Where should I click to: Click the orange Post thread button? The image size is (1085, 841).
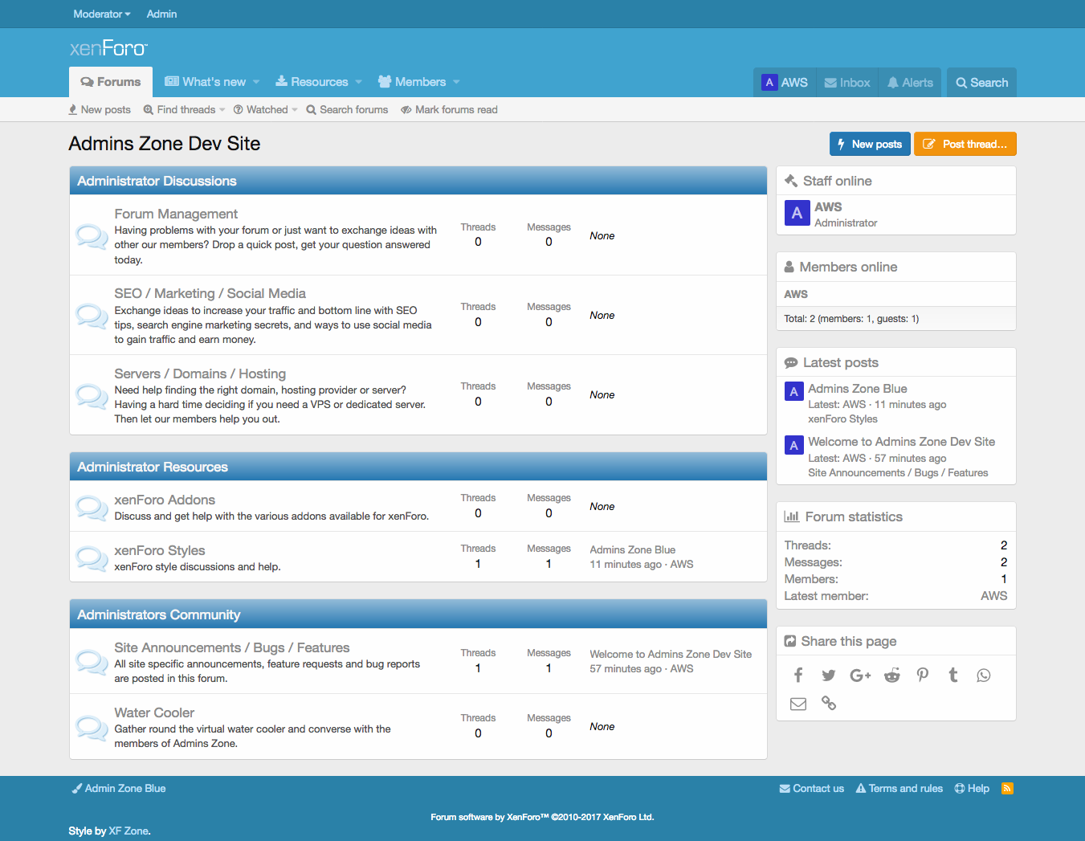click(965, 144)
